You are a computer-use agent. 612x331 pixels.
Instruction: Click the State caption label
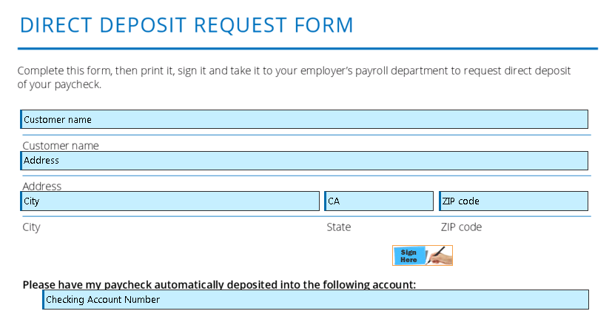(339, 227)
